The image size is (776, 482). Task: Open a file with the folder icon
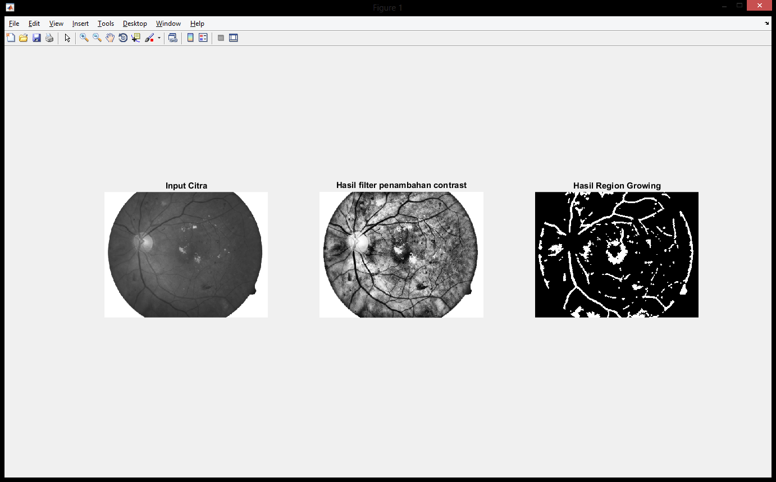tap(24, 38)
